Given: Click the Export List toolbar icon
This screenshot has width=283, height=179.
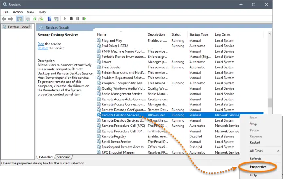Looking at the screenshot, I should click(x=41, y=19).
